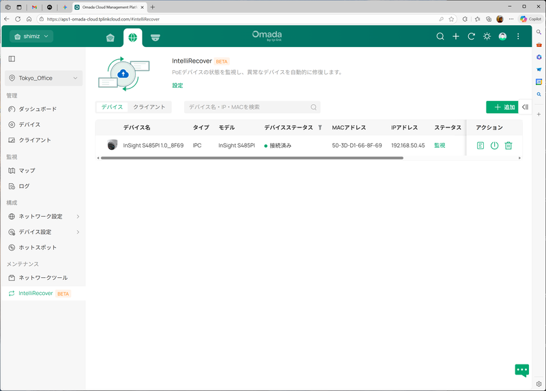Click the browser back arrow
546x391 pixels.
(7, 19)
